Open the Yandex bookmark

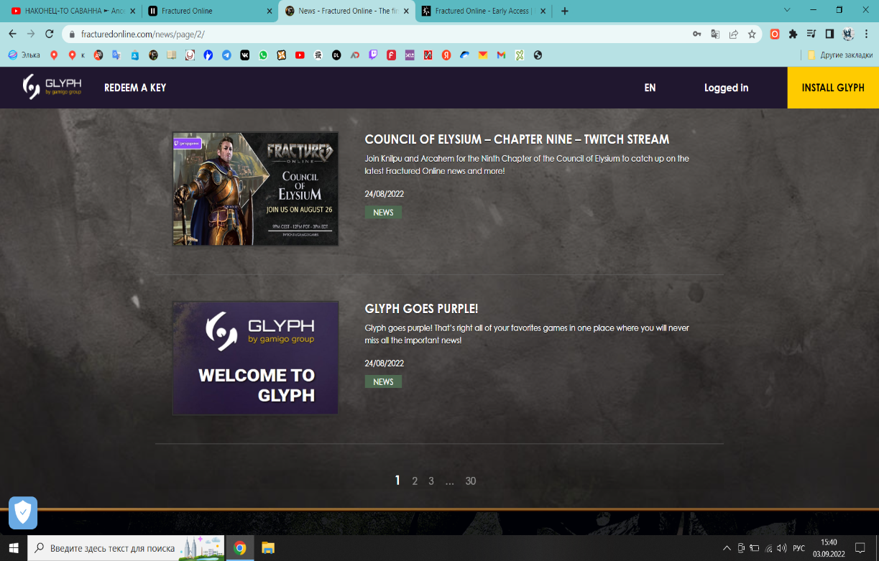coord(446,55)
